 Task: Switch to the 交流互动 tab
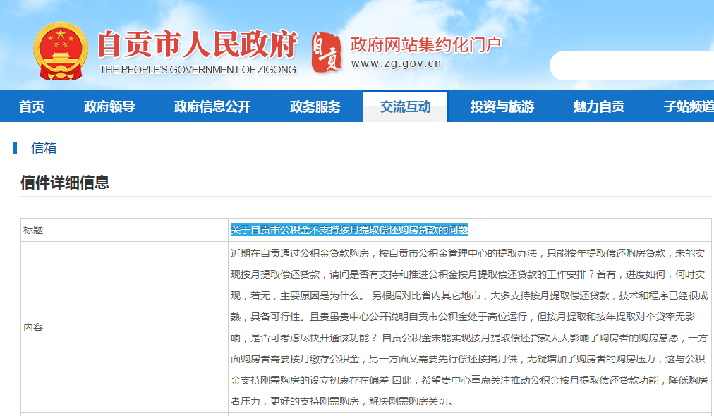coord(405,106)
